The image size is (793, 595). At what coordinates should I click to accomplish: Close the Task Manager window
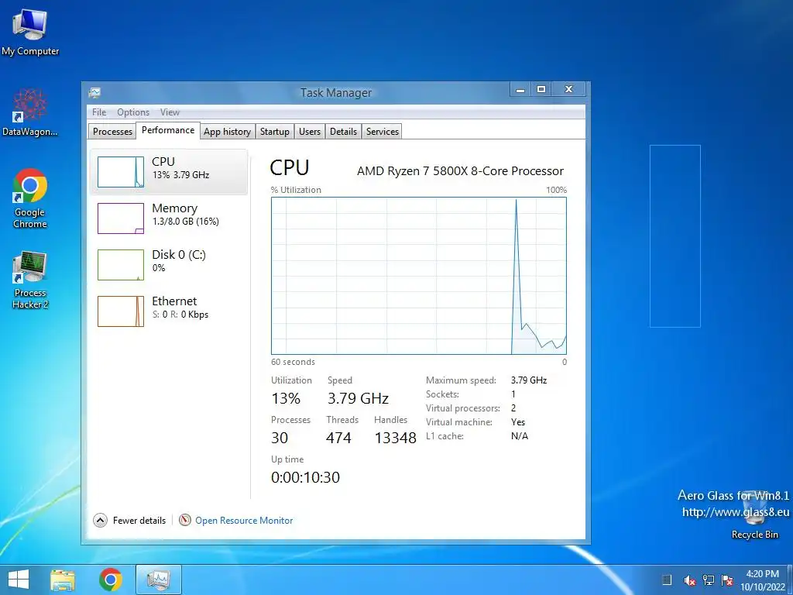click(x=568, y=90)
